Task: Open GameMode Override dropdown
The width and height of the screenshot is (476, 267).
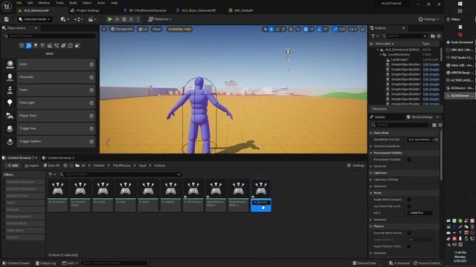Action: [420, 139]
